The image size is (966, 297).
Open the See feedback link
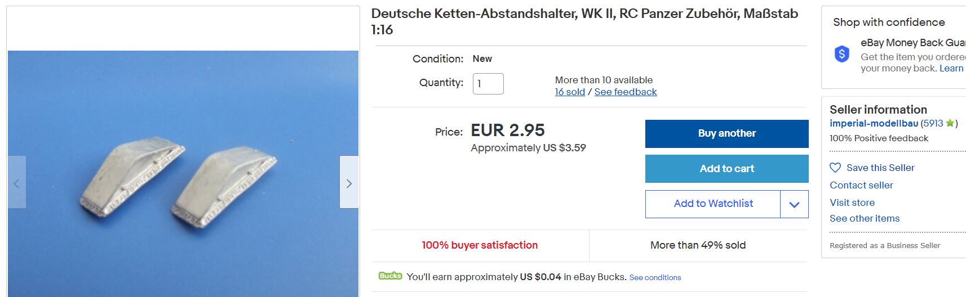pyautogui.click(x=626, y=92)
